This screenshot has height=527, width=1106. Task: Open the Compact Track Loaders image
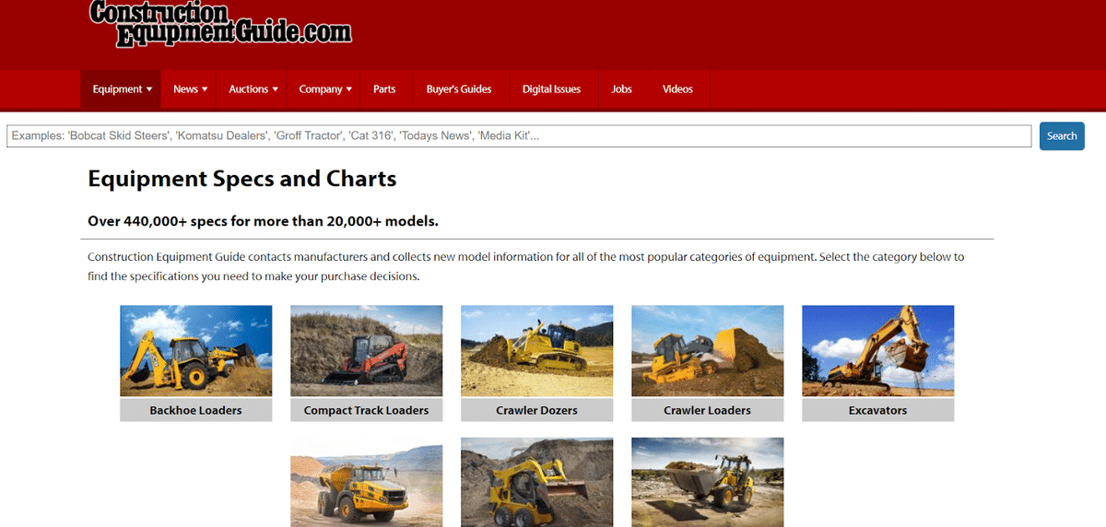tap(366, 351)
